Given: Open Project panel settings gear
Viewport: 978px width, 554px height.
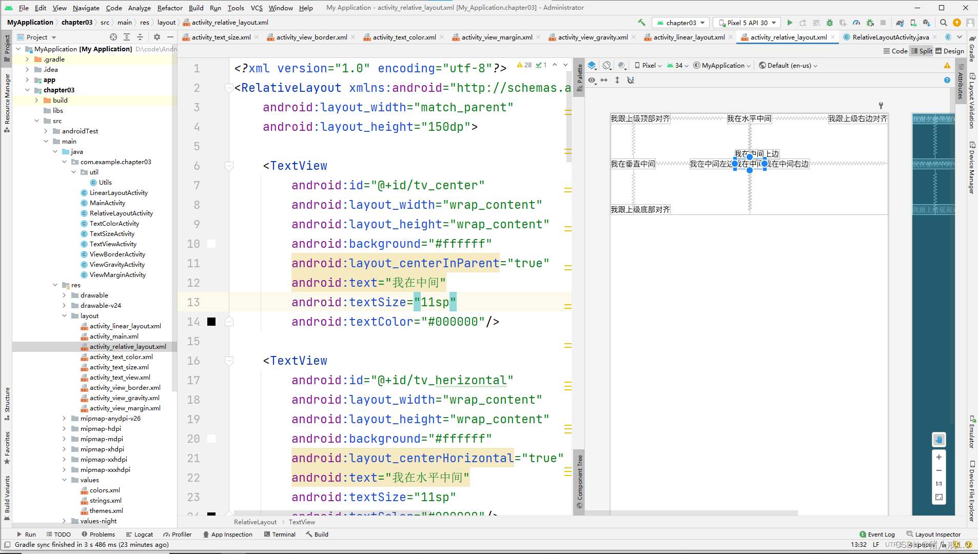Looking at the screenshot, I should click(x=157, y=37).
